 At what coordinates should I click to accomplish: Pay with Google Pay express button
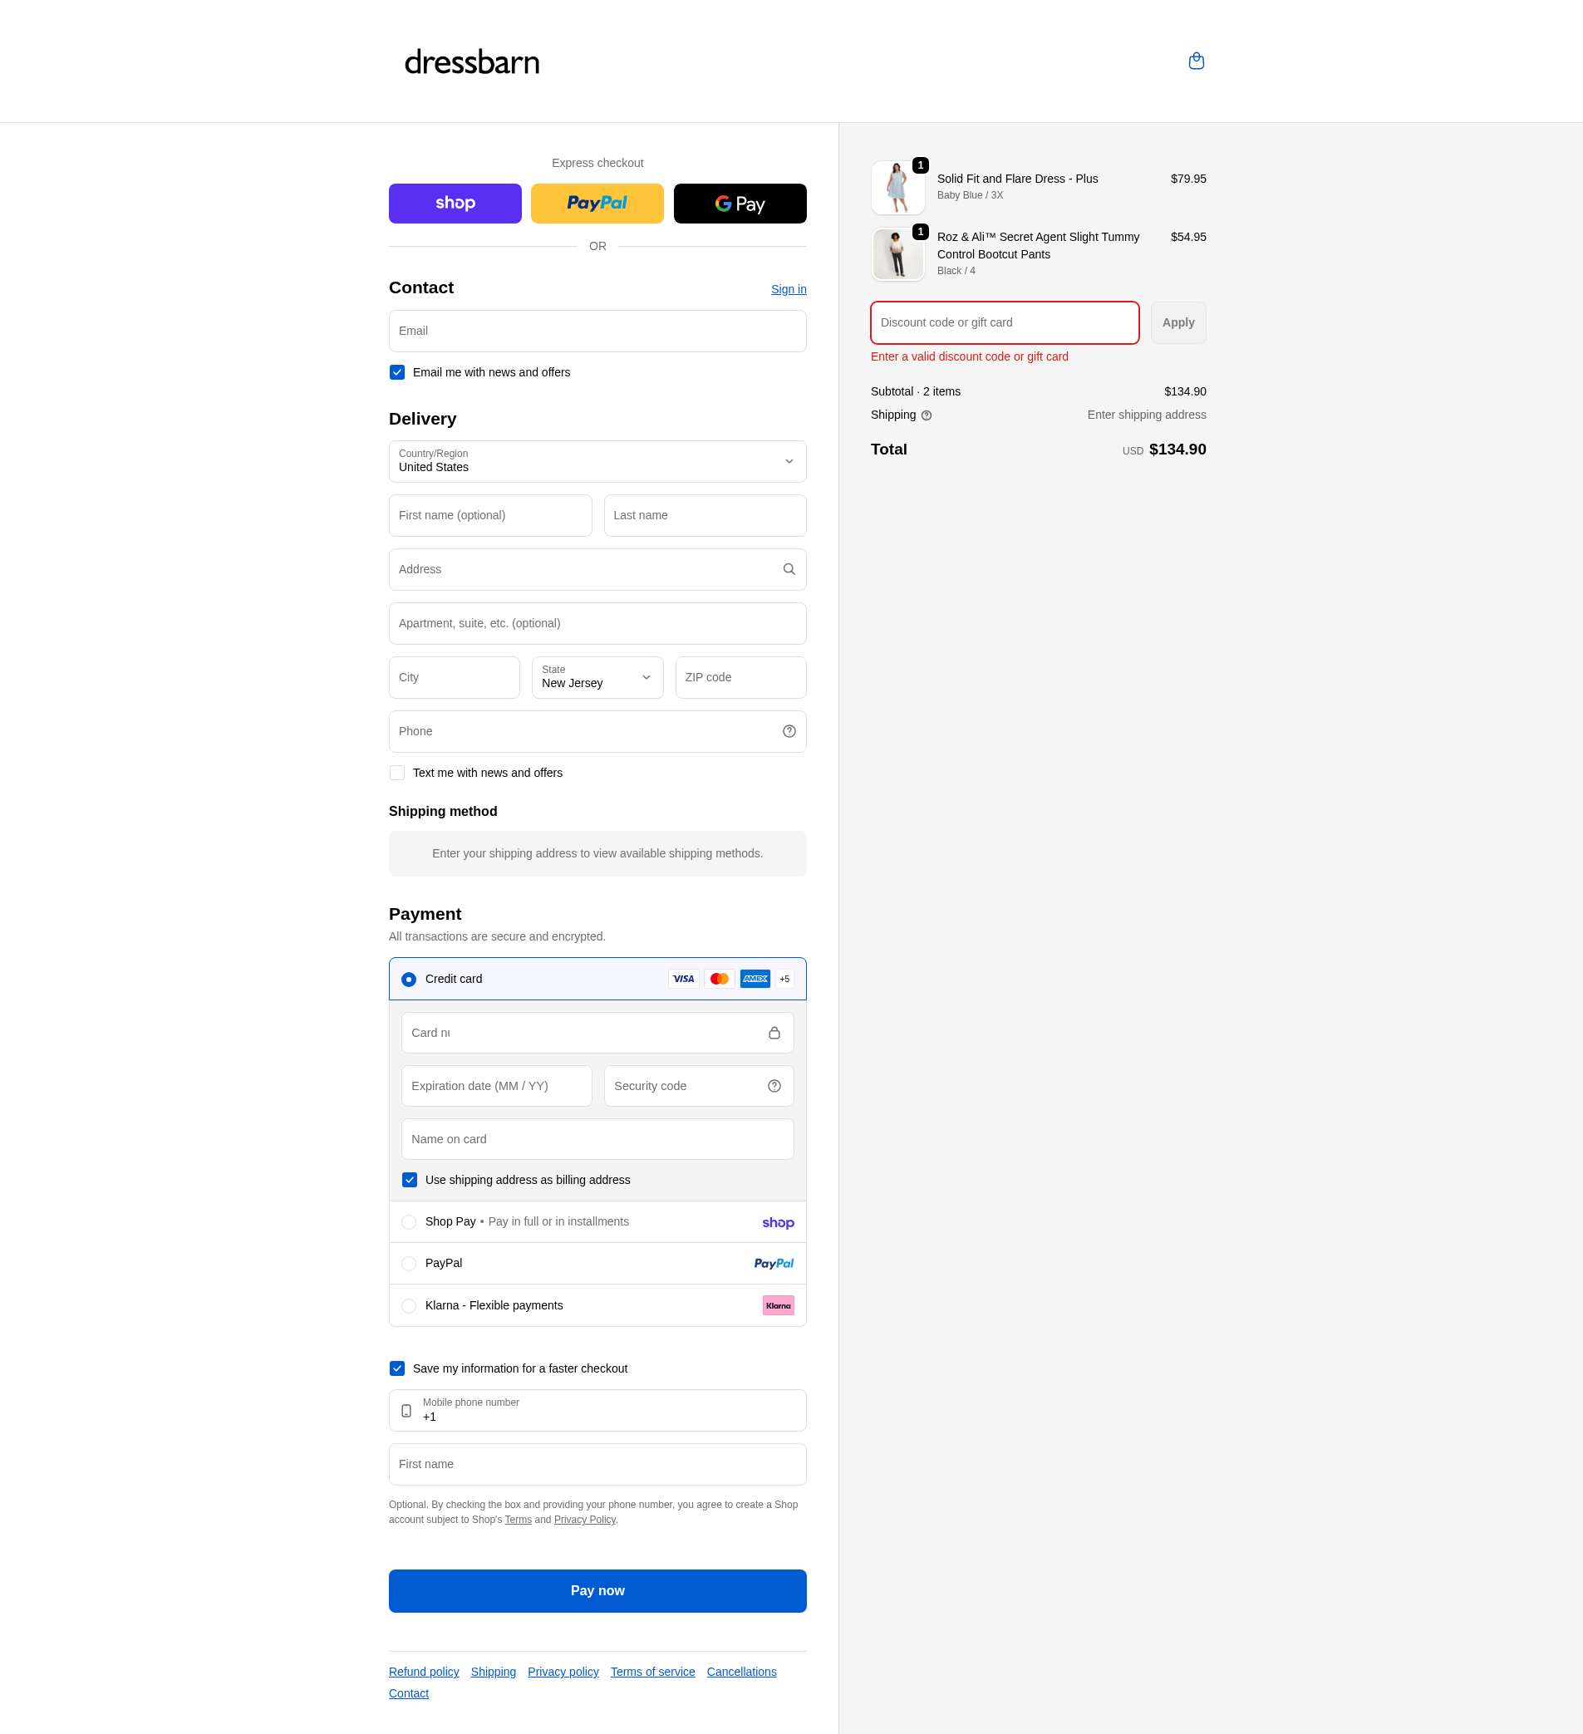coord(740,204)
